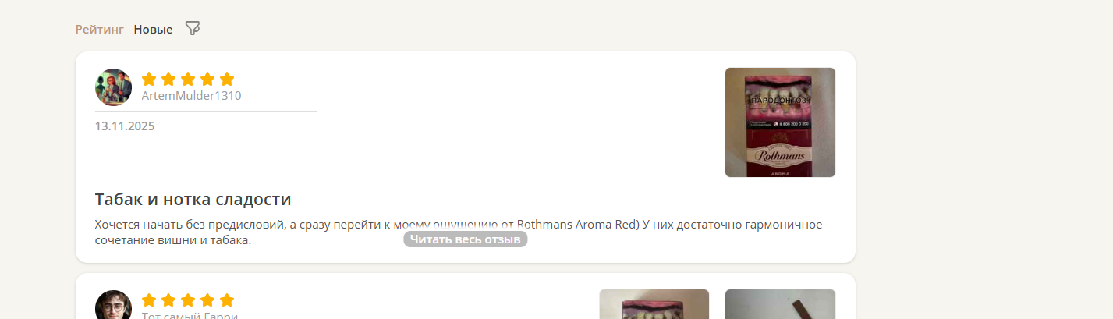Click the last star of Тот самый Гарри's rating
Screen dimensions: 1113x319
[227, 300]
